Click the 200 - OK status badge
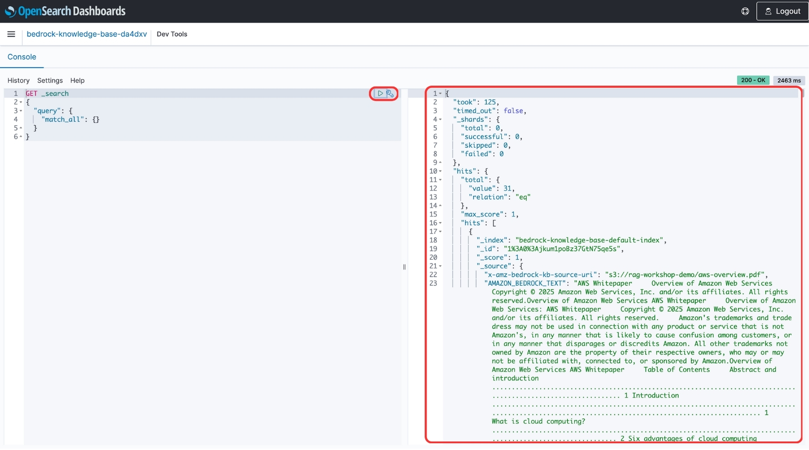This screenshot has height=450, width=809. coord(753,80)
